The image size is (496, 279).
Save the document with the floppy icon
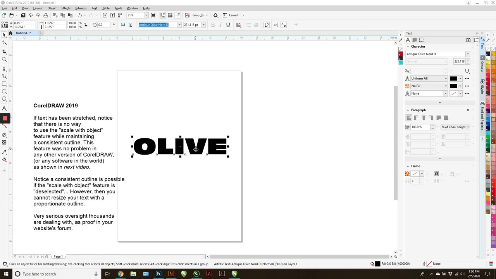point(23,15)
